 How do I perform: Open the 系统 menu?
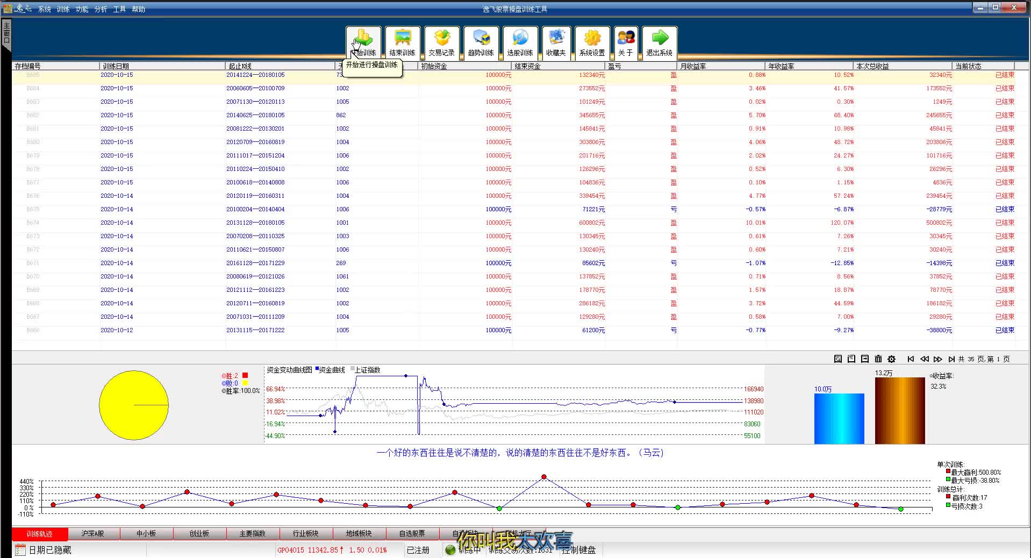click(45, 9)
